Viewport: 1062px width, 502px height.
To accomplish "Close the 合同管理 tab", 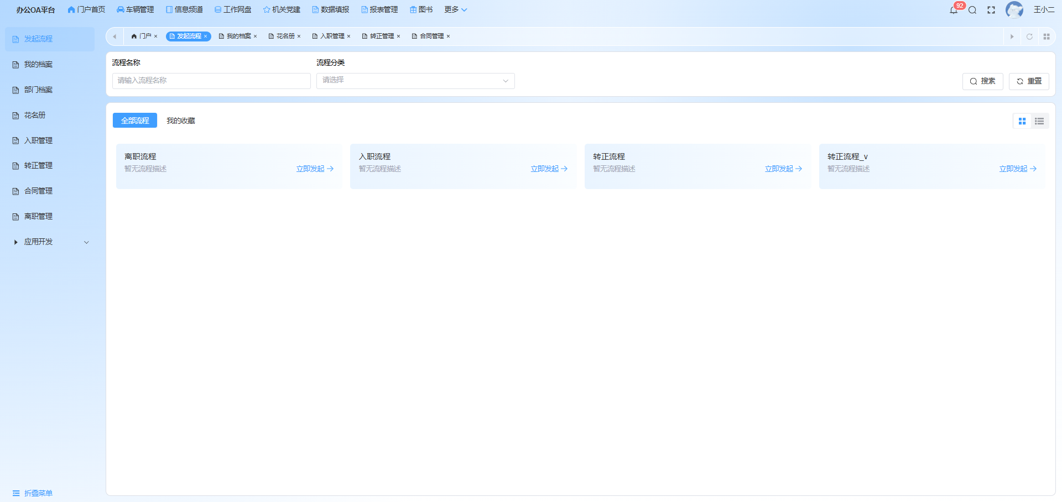I will [448, 36].
